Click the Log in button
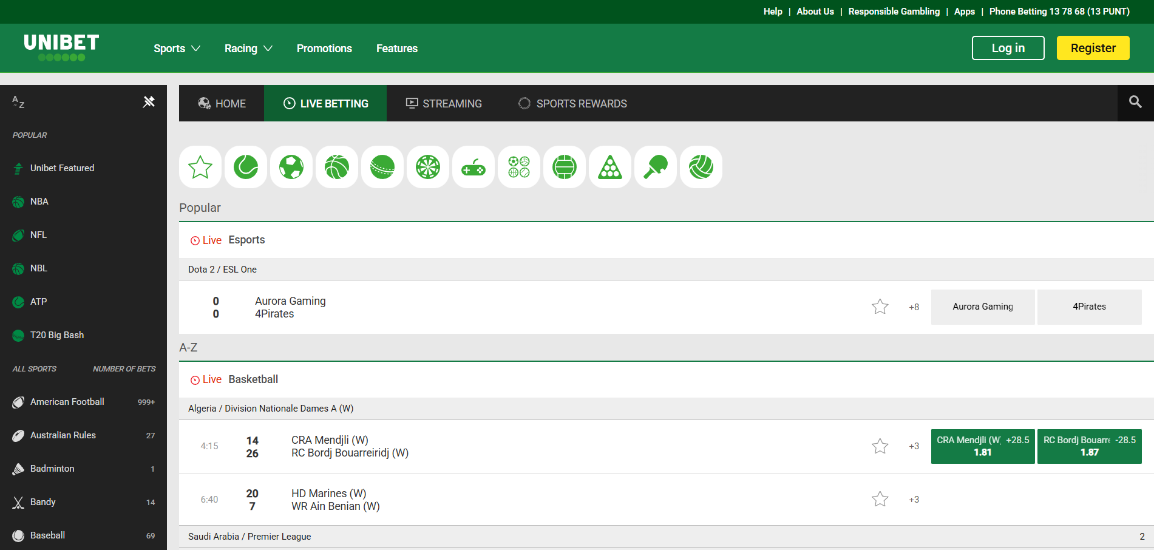 click(1008, 48)
